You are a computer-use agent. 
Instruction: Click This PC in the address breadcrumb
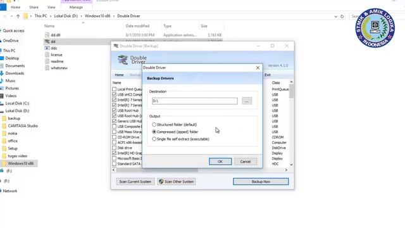click(x=40, y=16)
